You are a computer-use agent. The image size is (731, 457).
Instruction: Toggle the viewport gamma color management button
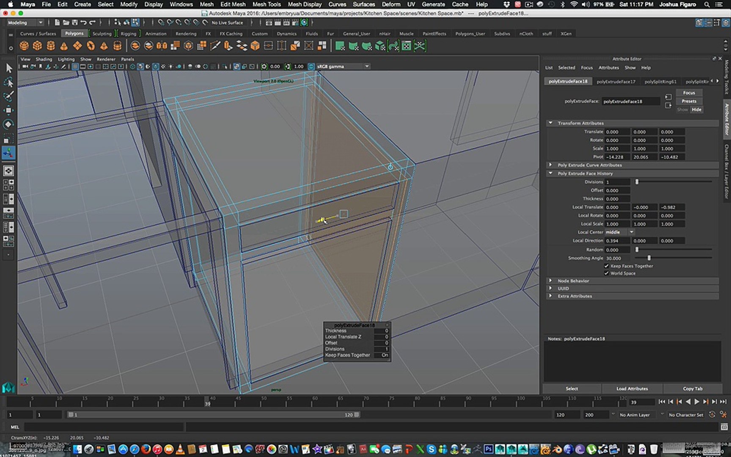(311, 66)
